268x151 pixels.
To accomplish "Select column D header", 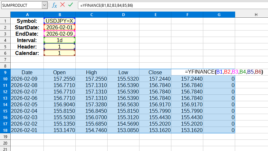I will pyautogui.click(x=123, y=15).
